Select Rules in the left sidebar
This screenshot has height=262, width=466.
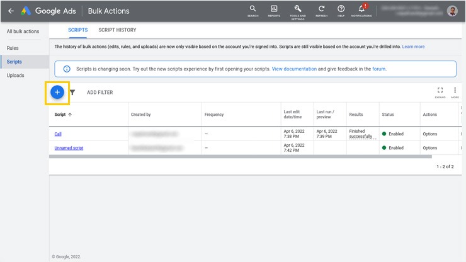pyautogui.click(x=13, y=48)
